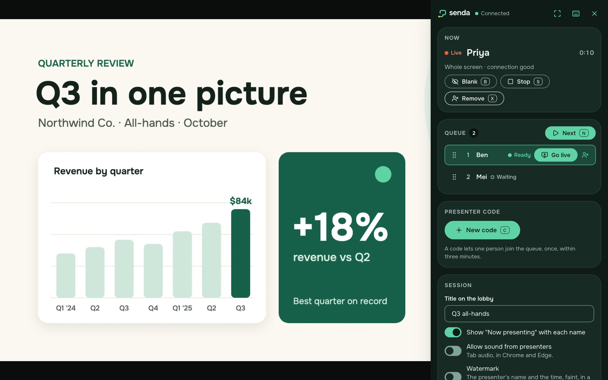
Task: Generate a new presenter code
Action: 482,230
